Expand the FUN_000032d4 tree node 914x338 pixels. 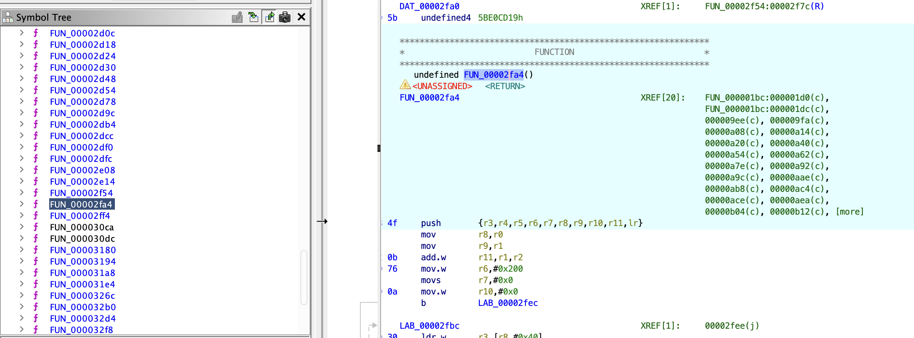tap(22, 318)
